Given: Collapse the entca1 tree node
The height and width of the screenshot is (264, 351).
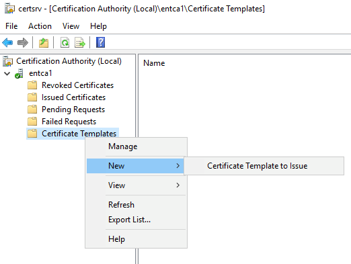Looking at the screenshot, I should point(7,73).
